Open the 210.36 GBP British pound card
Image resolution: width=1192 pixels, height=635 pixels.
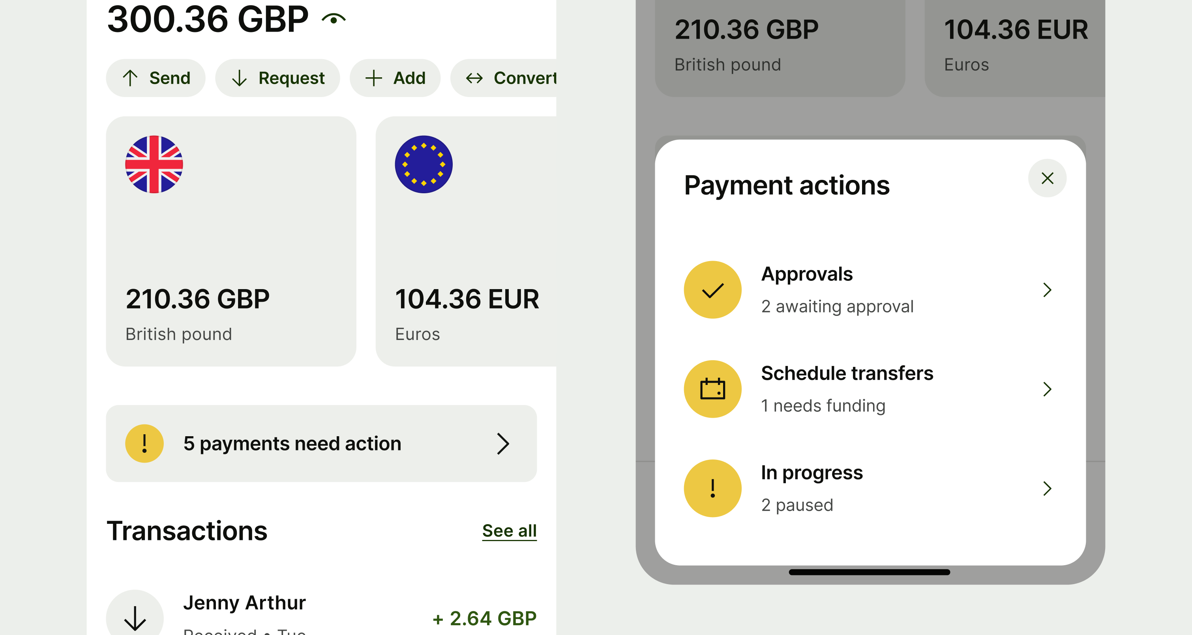click(x=231, y=241)
